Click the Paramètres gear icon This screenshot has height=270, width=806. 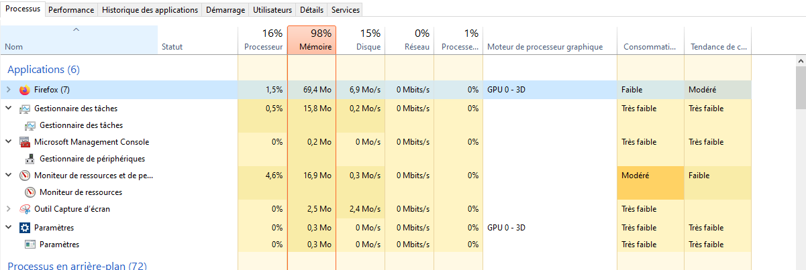click(x=25, y=228)
